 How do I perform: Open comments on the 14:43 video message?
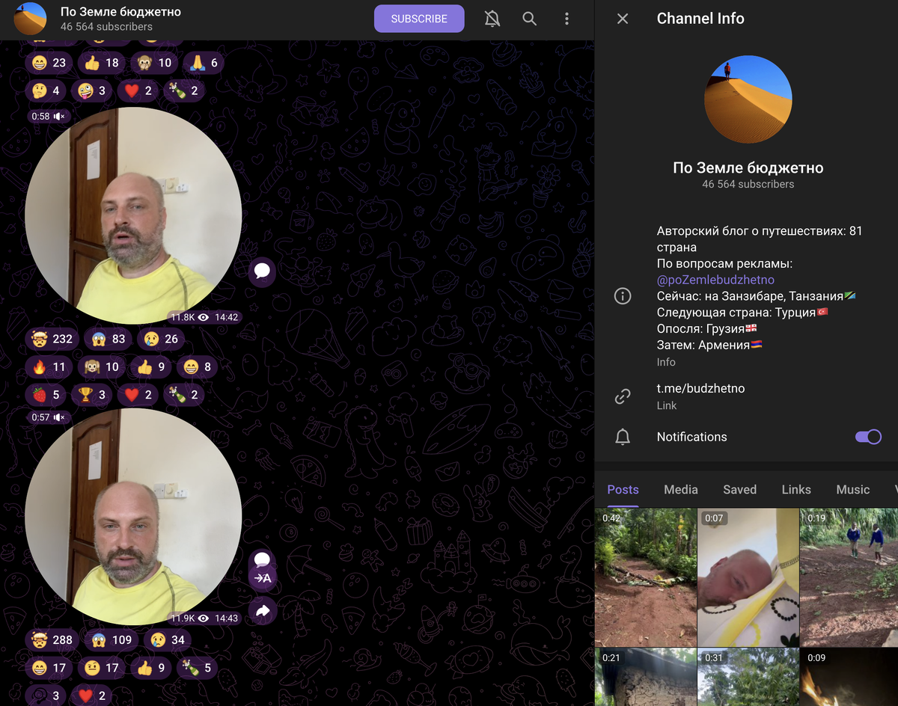pyautogui.click(x=262, y=559)
